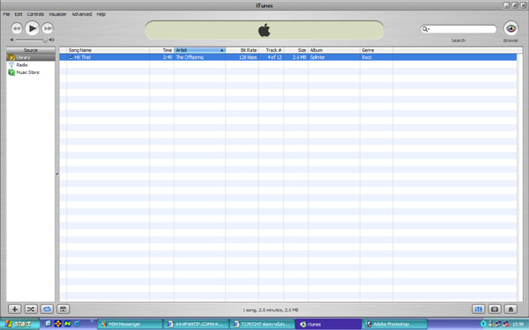Uncheck the Hit That song checkbox
This screenshot has height=330, width=529.
point(71,57)
